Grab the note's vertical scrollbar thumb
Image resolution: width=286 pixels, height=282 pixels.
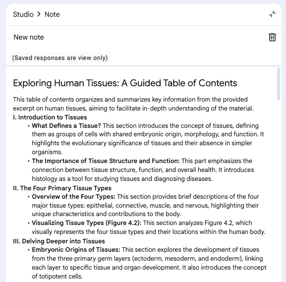(279, 84)
